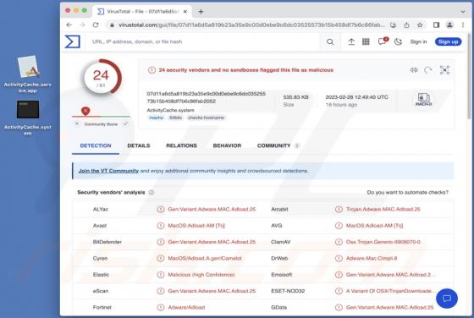
Task: Click the 24/61 detection score gauge
Action: tap(102, 78)
